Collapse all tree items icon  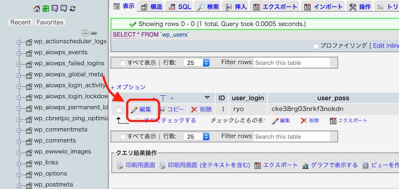pyautogui.click(x=85, y=33)
